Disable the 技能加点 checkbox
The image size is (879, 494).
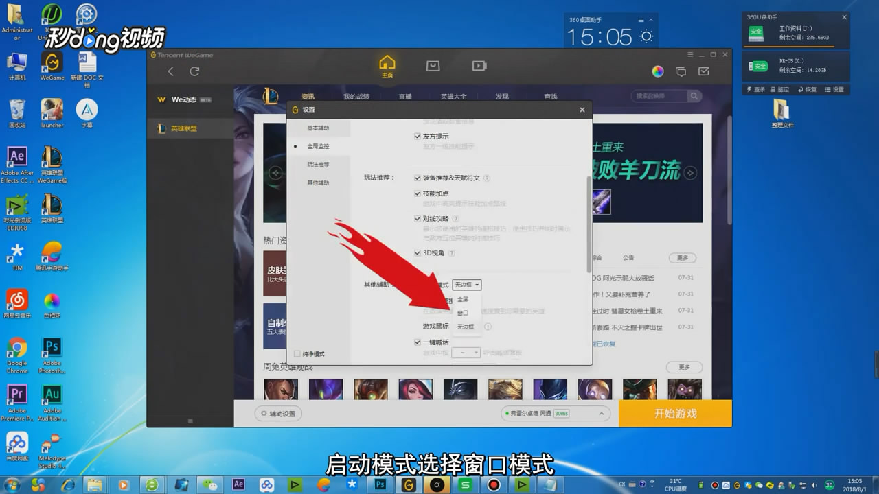coord(417,193)
